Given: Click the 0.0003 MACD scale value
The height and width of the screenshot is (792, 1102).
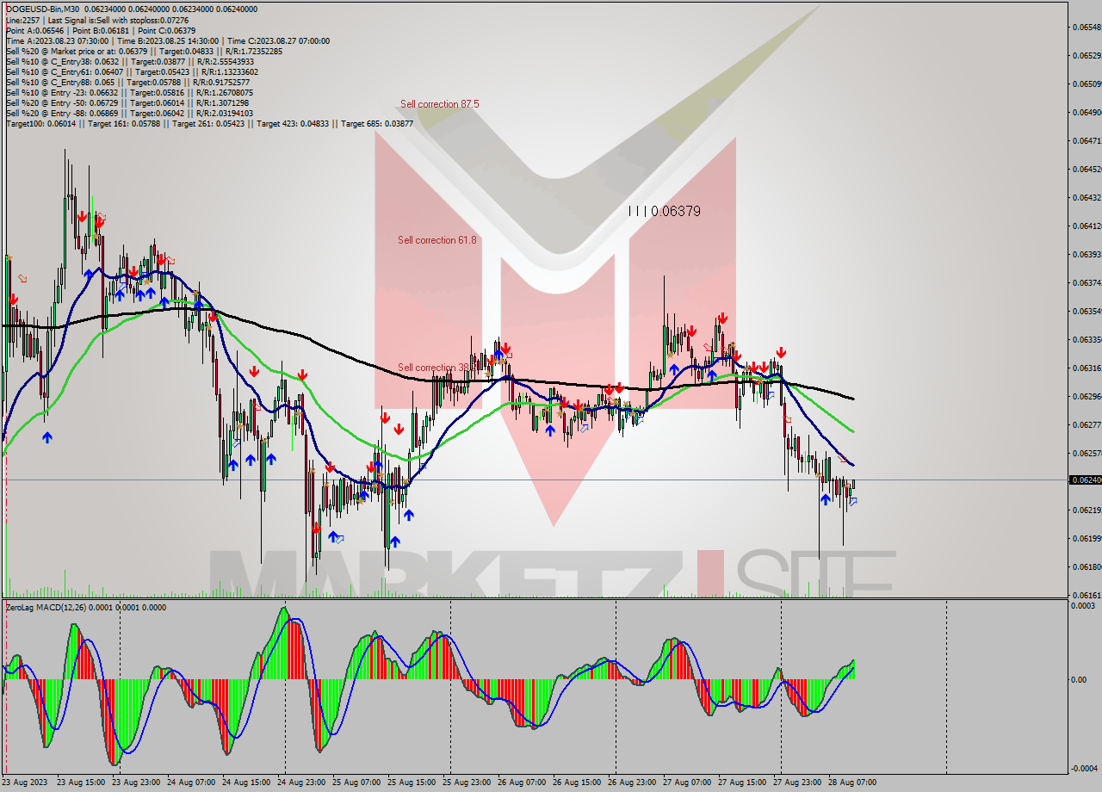Looking at the screenshot, I should pyautogui.click(x=1083, y=606).
